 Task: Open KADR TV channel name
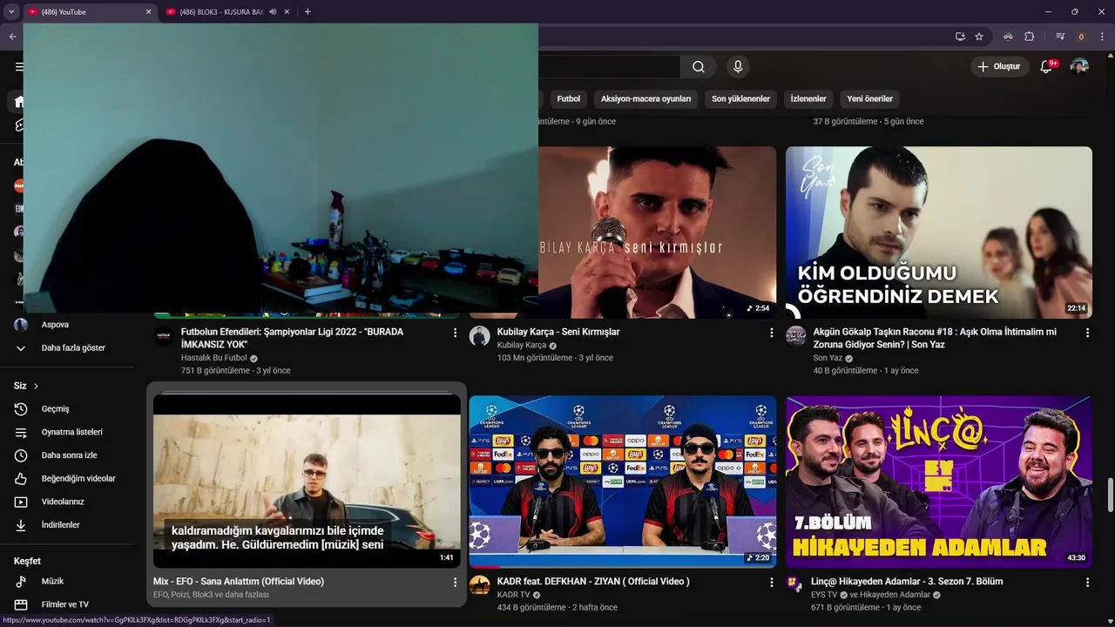pyautogui.click(x=514, y=595)
